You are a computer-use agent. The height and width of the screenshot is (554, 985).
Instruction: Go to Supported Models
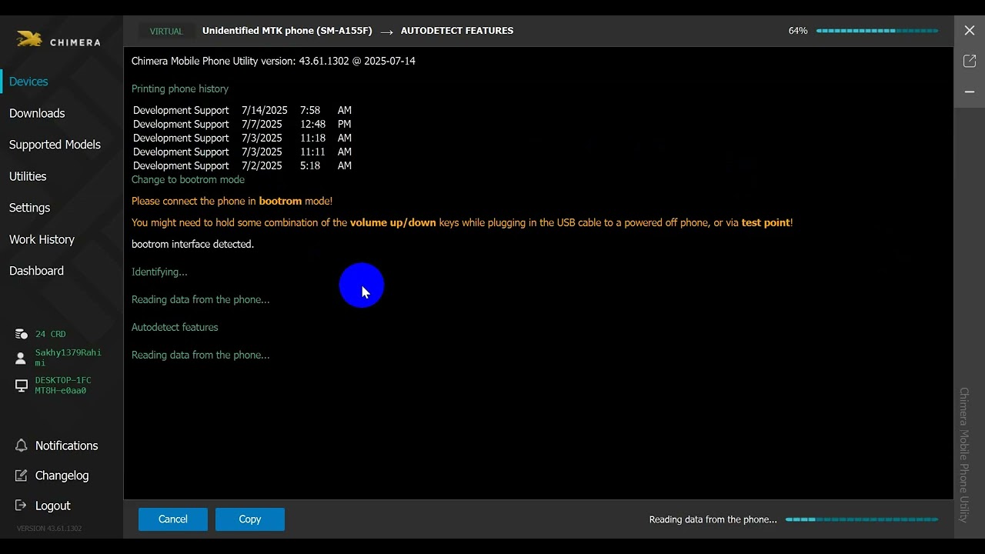coord(55,145)
